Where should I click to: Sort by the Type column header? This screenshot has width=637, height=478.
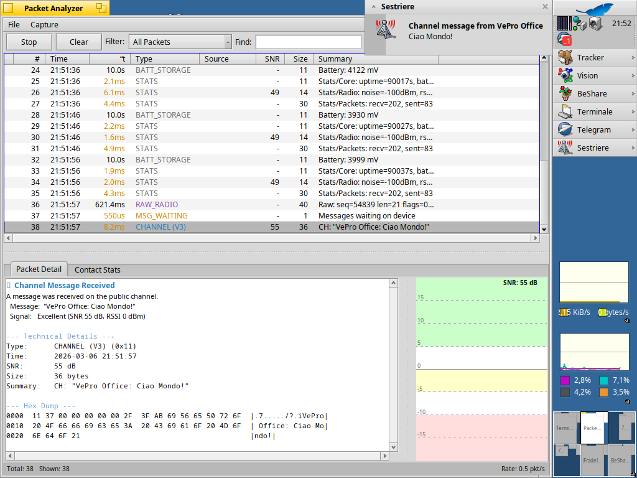[165, 59]
